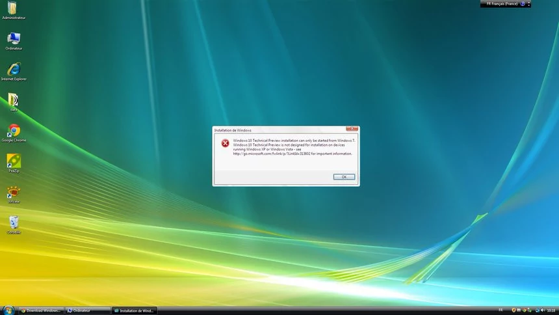The image size is (559, 315).
Task: Open language bar help question-mark icon
Action: click(x=523, y=4)
